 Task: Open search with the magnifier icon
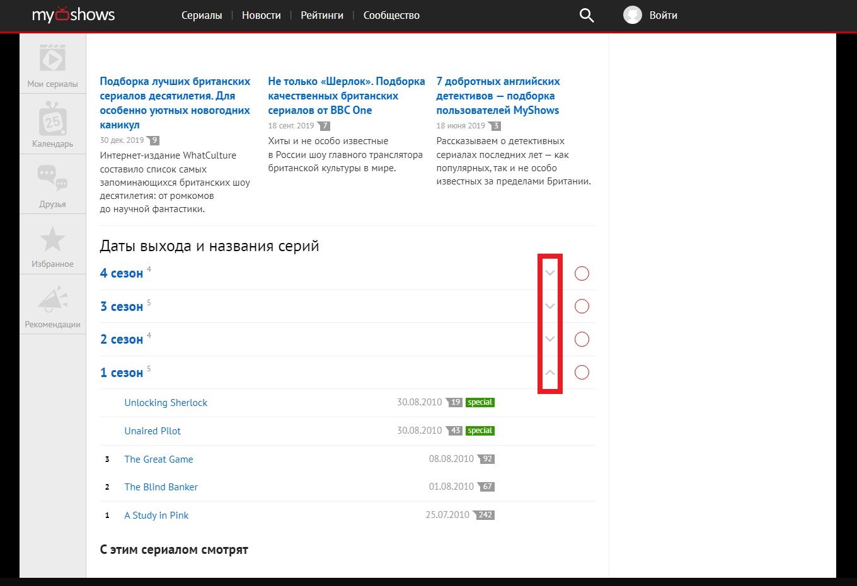pyautogui.click(x=586, y=15)
